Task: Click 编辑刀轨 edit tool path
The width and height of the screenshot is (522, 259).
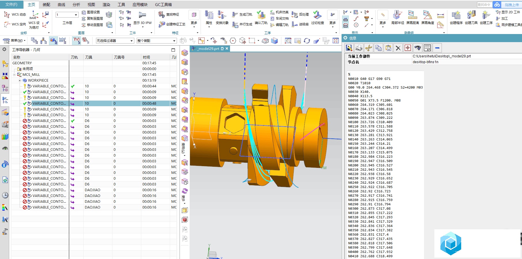Action: (x=279, y=25)
